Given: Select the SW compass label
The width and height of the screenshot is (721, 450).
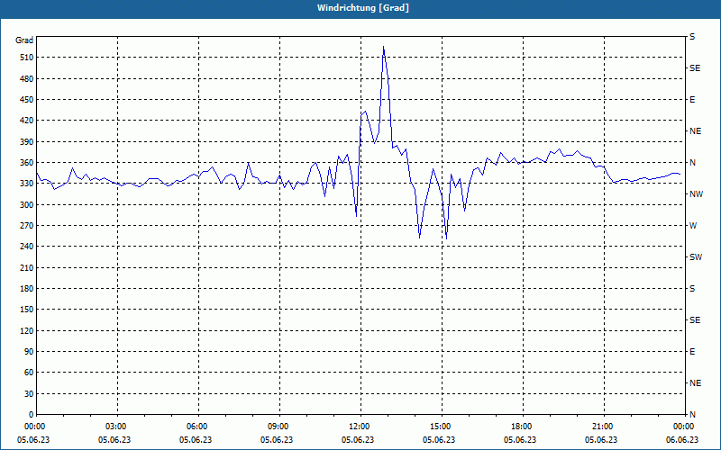Looking at the screenshot, I should [696, 257].
